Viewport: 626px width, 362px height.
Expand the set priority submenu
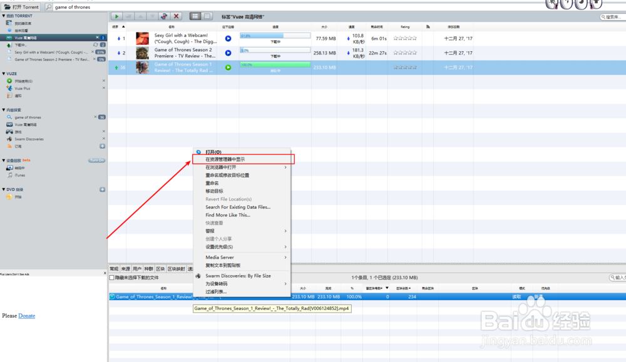click(x=242, y=247)
